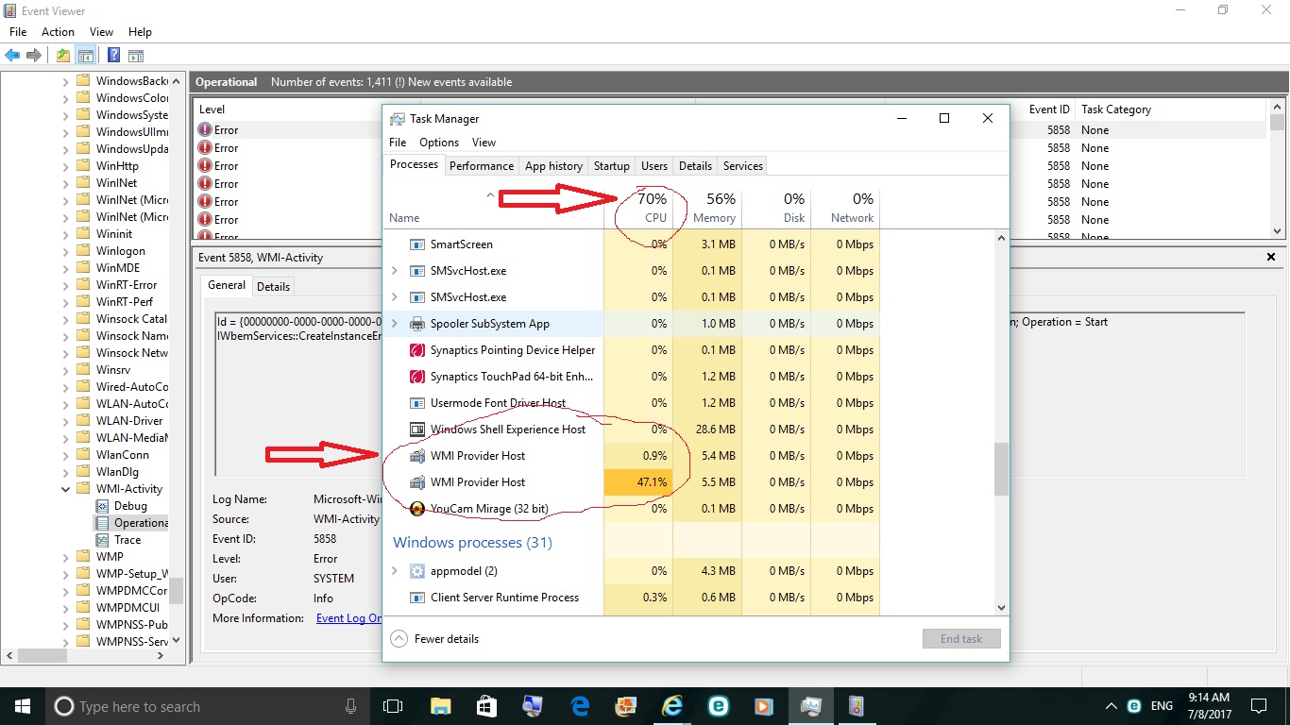The image size is (1290, 725).
Task: Open Microsoft Store from the taskbar
Action: click(x=486, y=706)
